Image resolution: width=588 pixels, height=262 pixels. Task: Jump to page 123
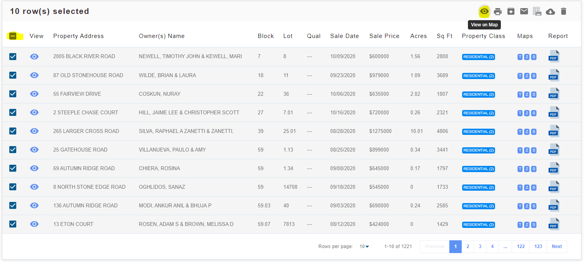pyautogui.click(x=538, y=246)
